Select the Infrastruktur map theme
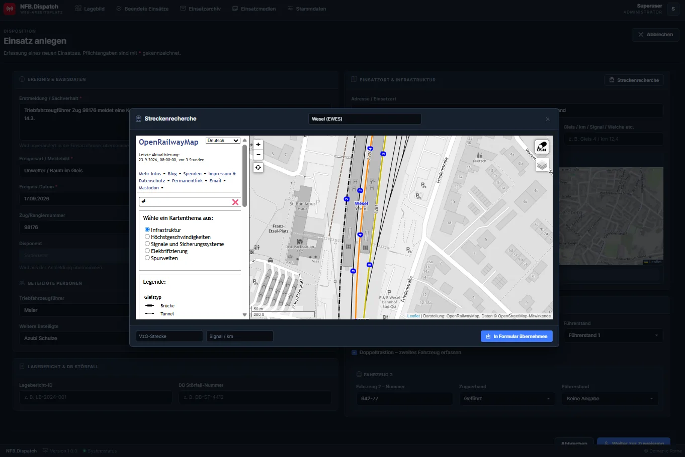This screenshot has height=457, width=685. click(x=147, y=230)
